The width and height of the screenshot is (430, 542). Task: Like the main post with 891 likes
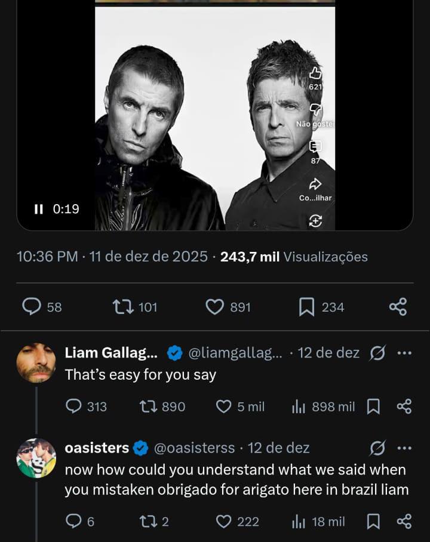click(x=214, y=307)
